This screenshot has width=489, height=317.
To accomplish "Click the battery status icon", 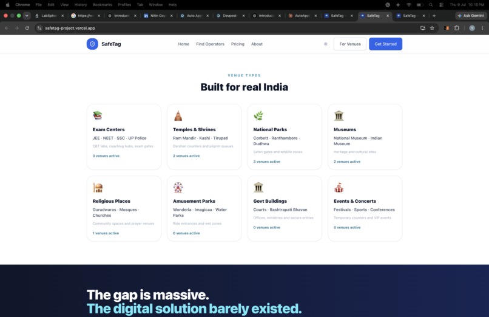I will (x=420, y=5).
